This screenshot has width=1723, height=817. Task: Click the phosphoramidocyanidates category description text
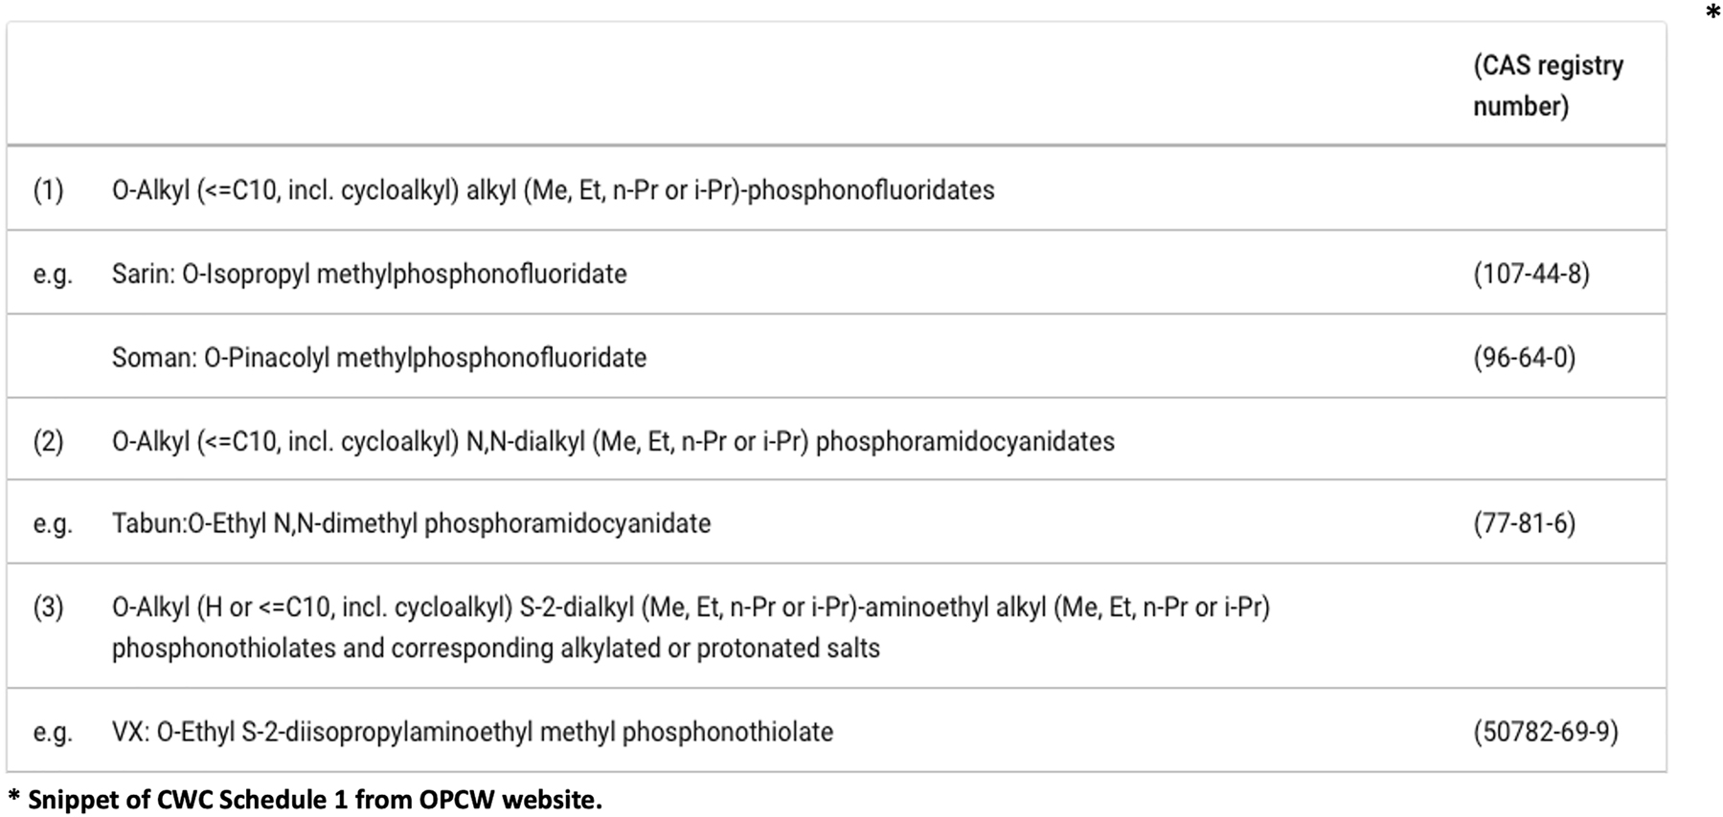tap(613, 442)
